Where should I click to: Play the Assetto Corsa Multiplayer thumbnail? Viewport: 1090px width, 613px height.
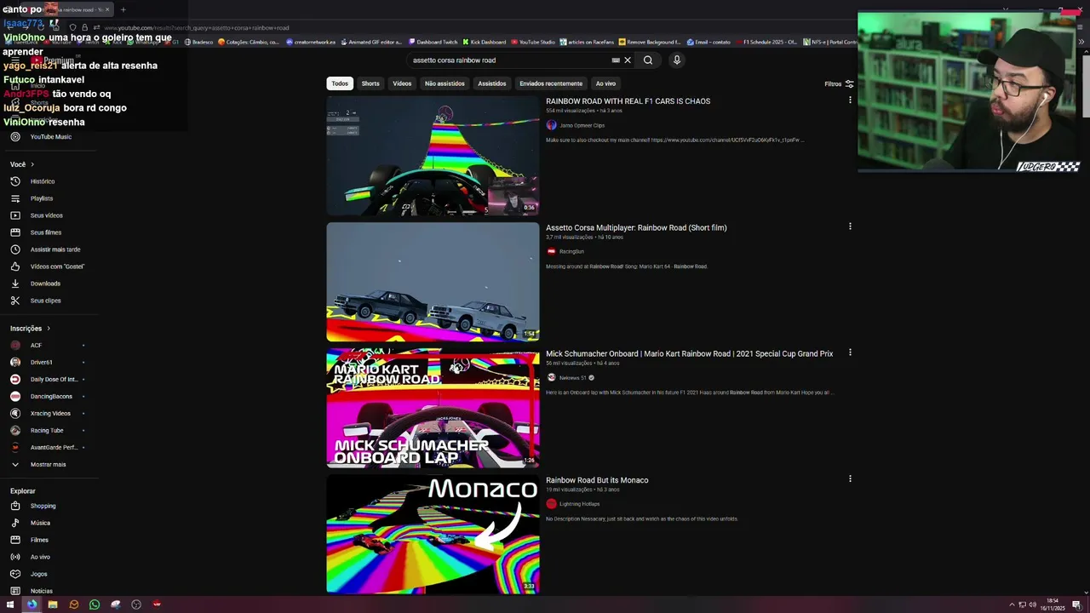(433, 282)
